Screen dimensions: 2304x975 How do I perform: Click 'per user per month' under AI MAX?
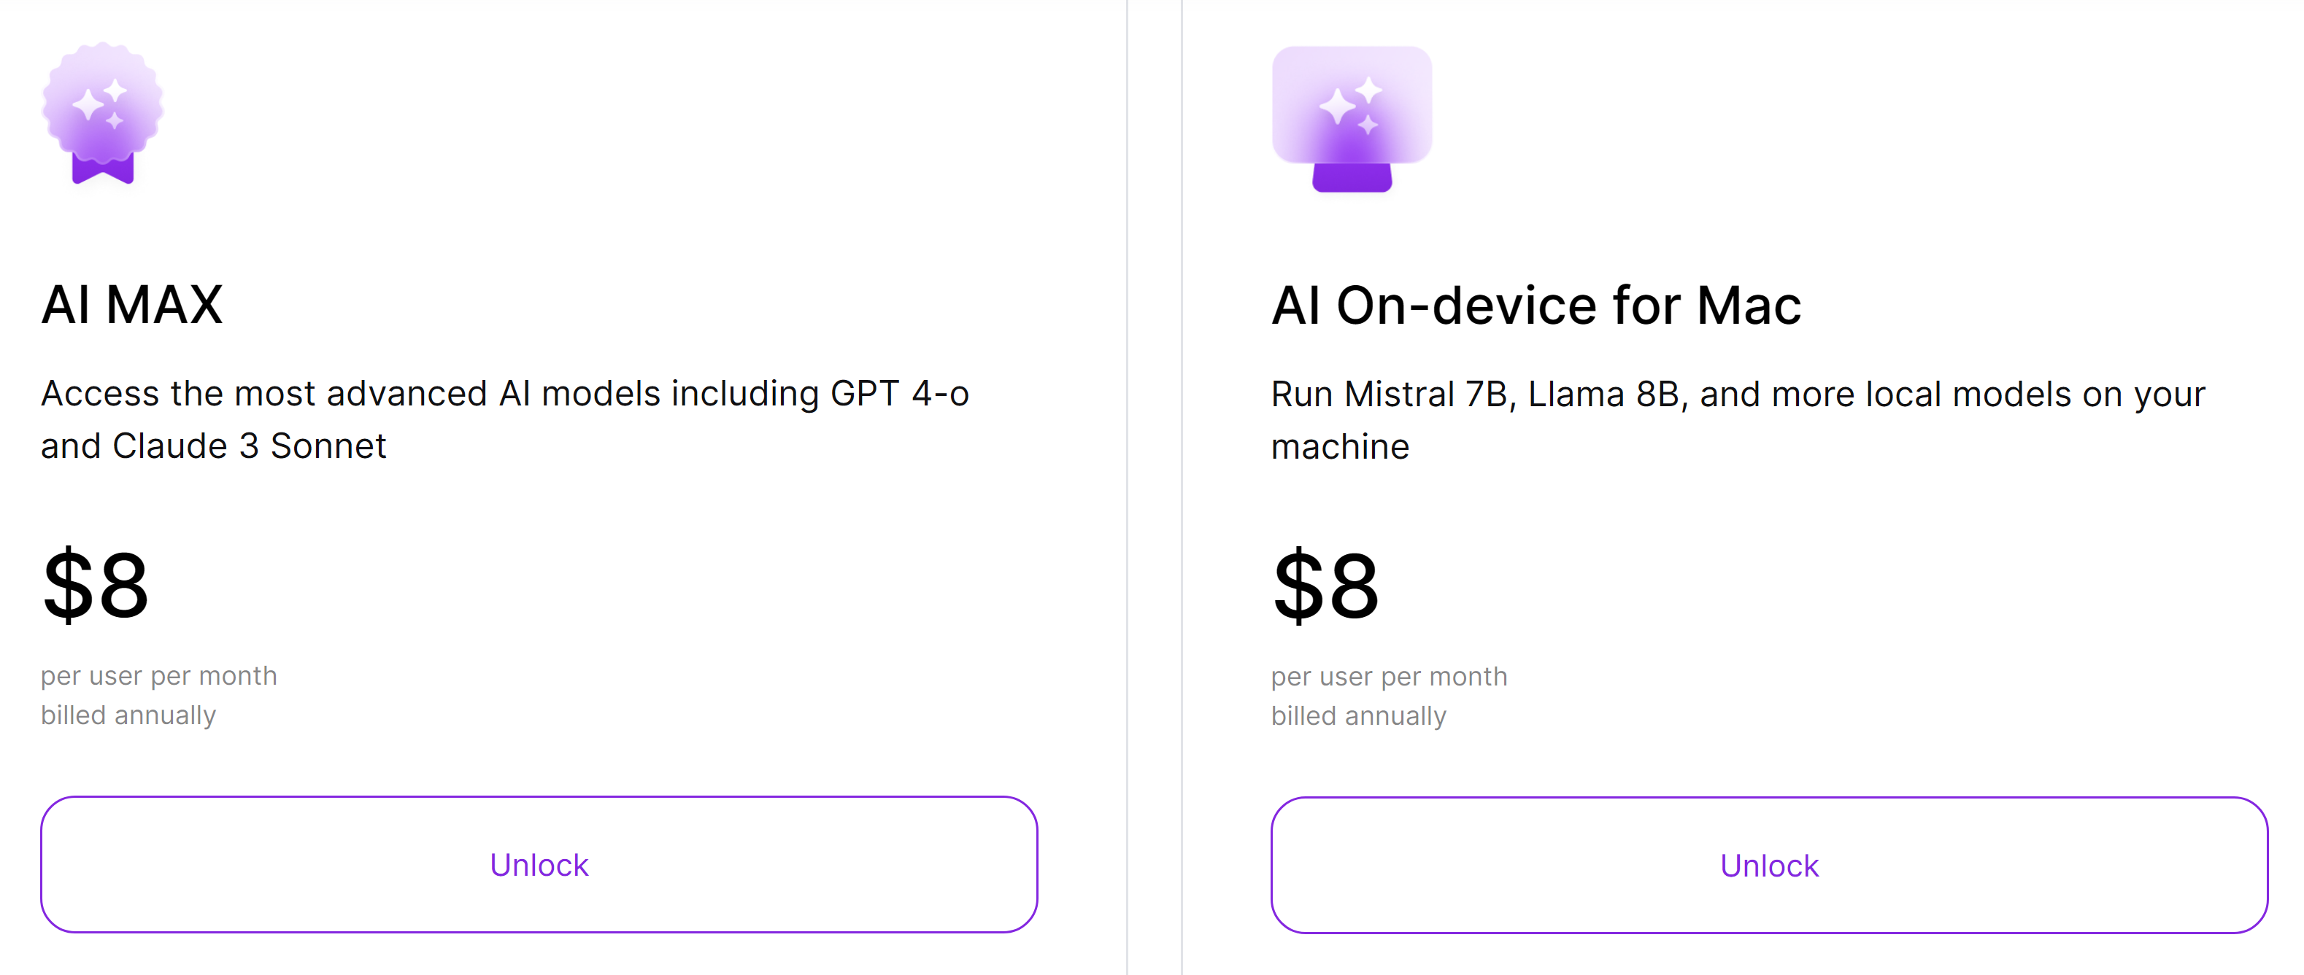159,677
